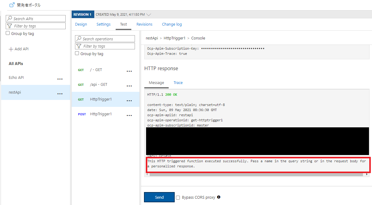Click the Console breadcrumb

(x=198, y=38)
